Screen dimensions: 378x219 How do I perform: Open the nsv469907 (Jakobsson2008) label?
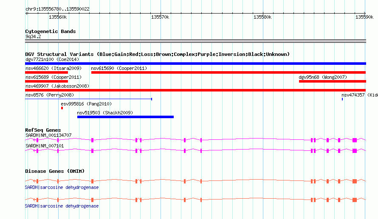(57, 86)
